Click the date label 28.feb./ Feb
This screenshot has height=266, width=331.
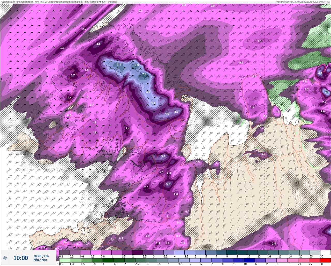coord(41,256)
